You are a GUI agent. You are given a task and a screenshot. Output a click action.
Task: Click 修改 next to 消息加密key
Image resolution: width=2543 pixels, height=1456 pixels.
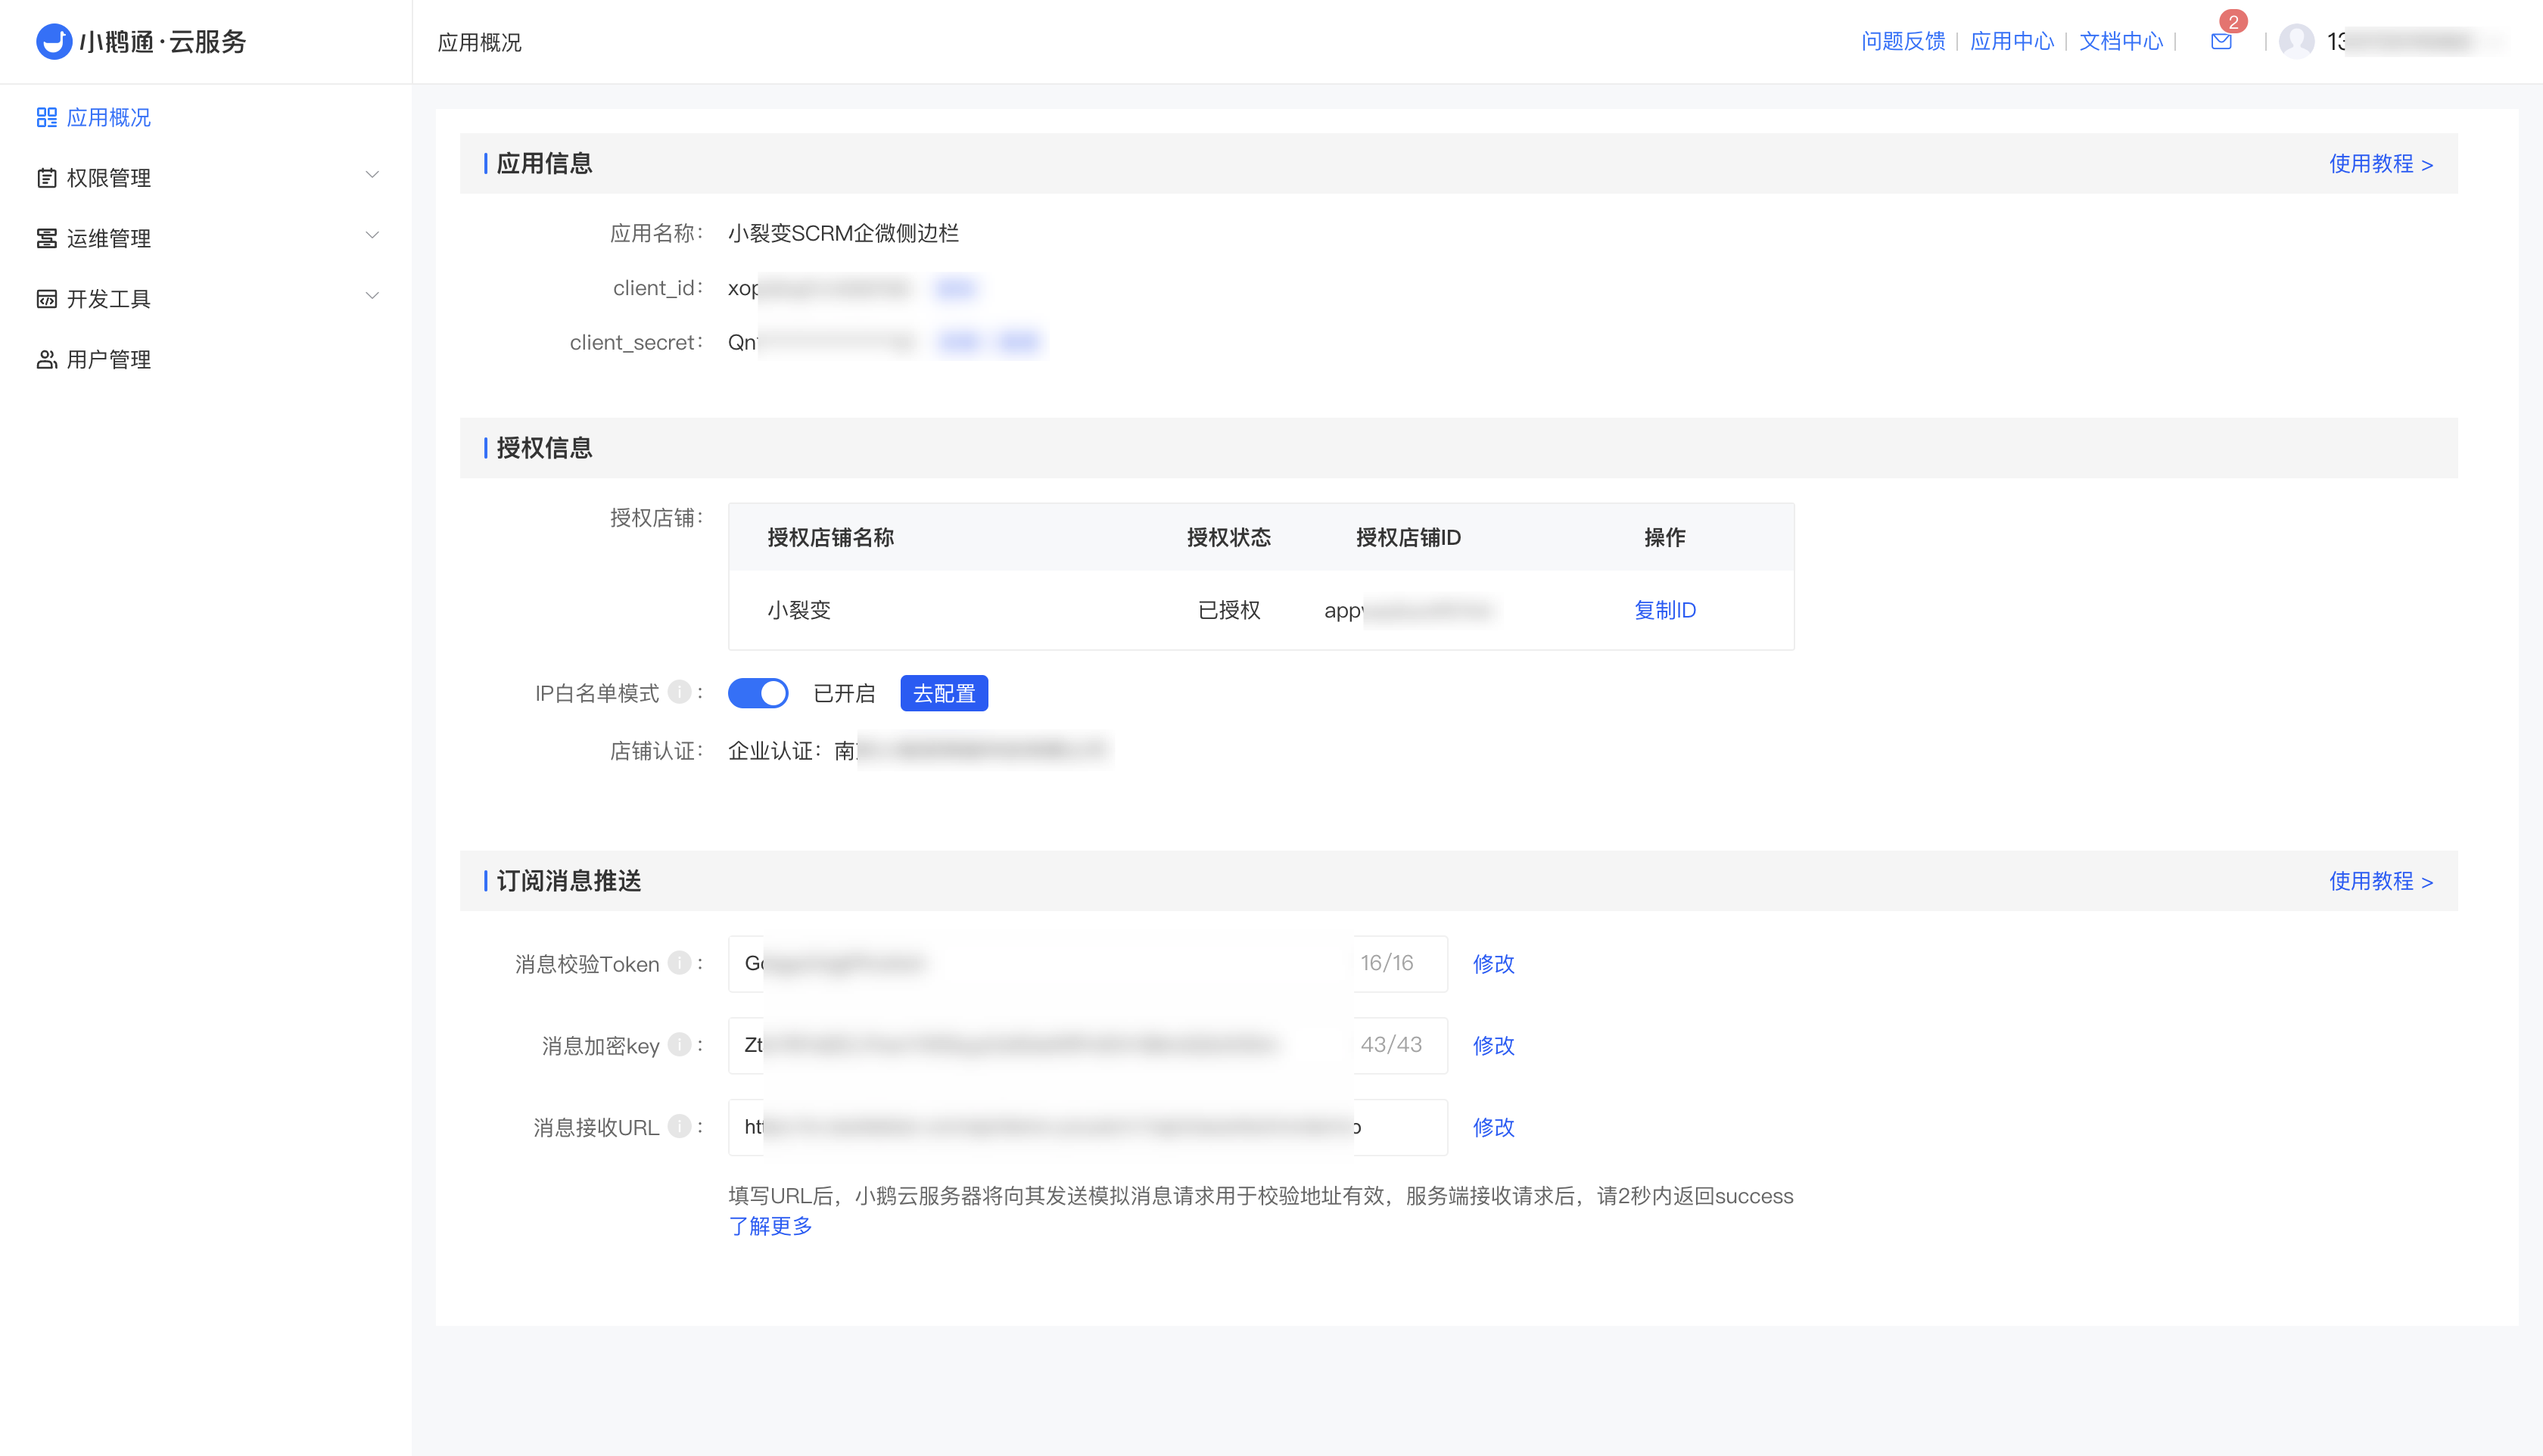(x=1493, y=1045)
